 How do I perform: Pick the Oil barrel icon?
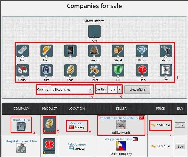pos(70,51)
